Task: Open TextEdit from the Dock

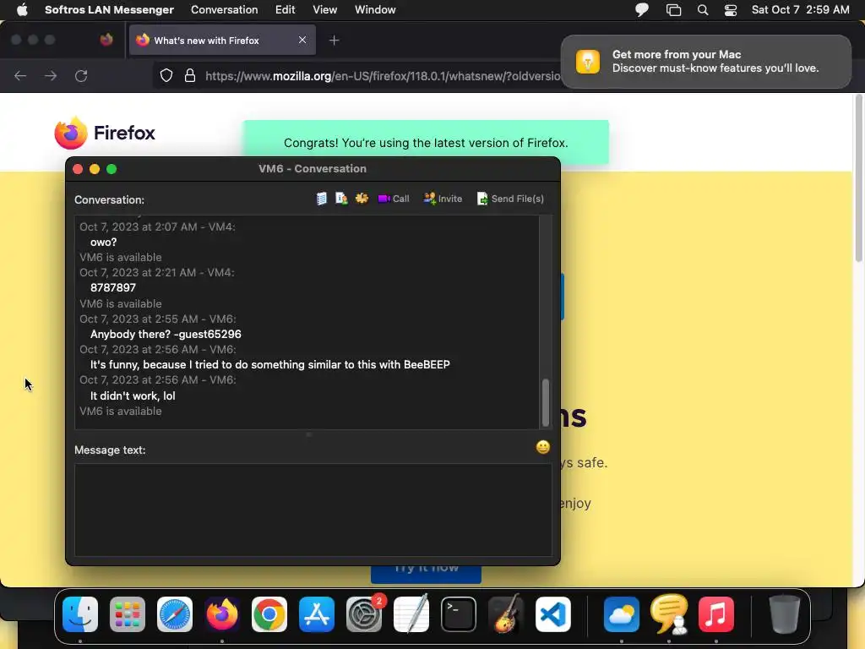Action: [411, 614]
